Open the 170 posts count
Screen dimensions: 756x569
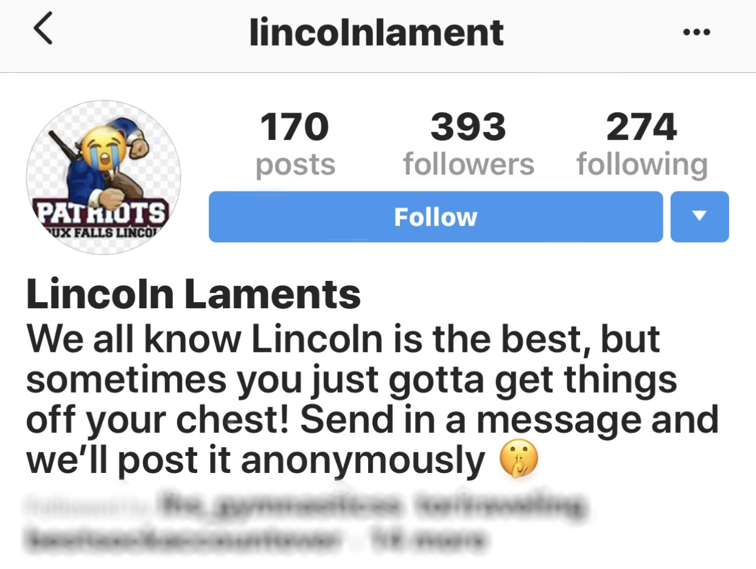(295, 127)
